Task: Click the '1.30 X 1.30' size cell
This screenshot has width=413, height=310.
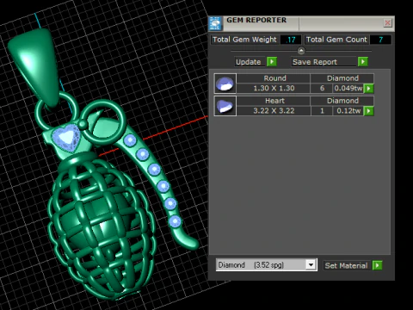Action: pyautogui.click(x=274, y=88)
